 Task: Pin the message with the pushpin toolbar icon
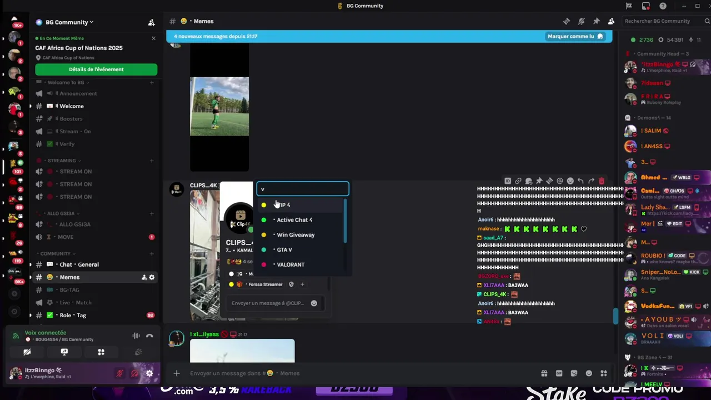click(539, 181)
